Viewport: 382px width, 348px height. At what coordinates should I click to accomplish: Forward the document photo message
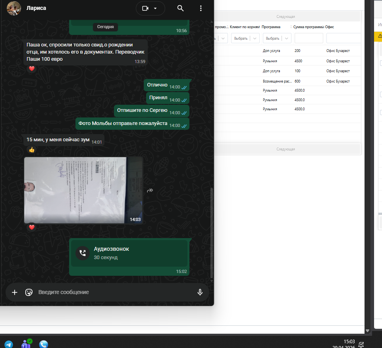coord(150,190)
